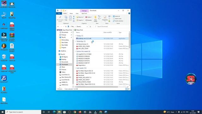Collapse the Earlier this week group
Screen dimensions: 202x114
[76, 51]
